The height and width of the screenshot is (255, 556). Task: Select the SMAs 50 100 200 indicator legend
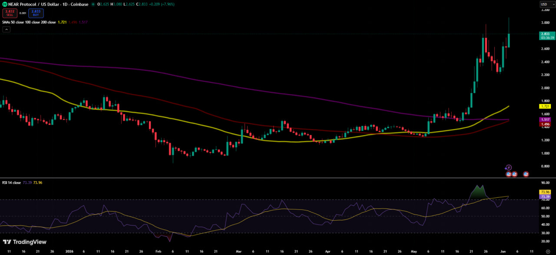click(x=29, y=22)
